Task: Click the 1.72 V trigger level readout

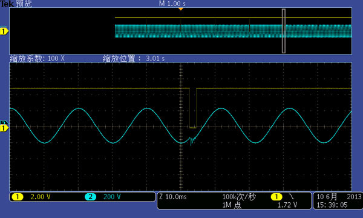Action: pyautogui.click(x=287, y=205)
